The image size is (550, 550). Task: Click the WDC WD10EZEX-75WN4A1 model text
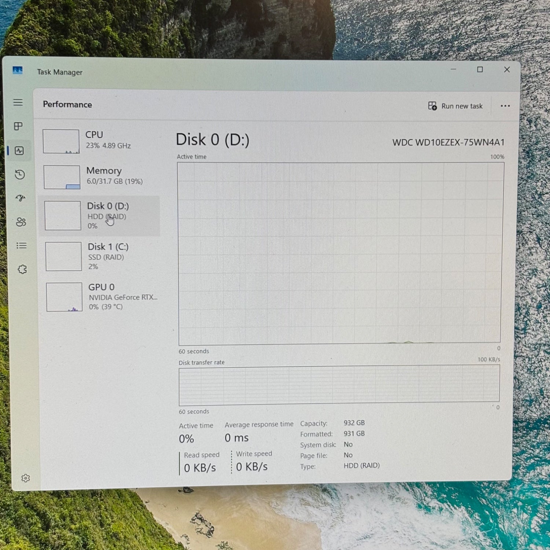point(448,142)
